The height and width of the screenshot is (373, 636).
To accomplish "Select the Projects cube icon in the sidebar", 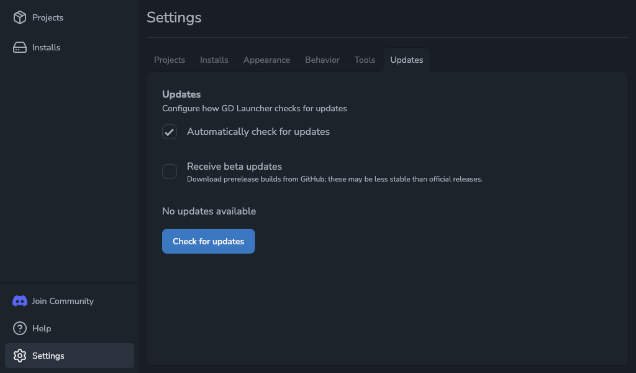I will (19, 17).
